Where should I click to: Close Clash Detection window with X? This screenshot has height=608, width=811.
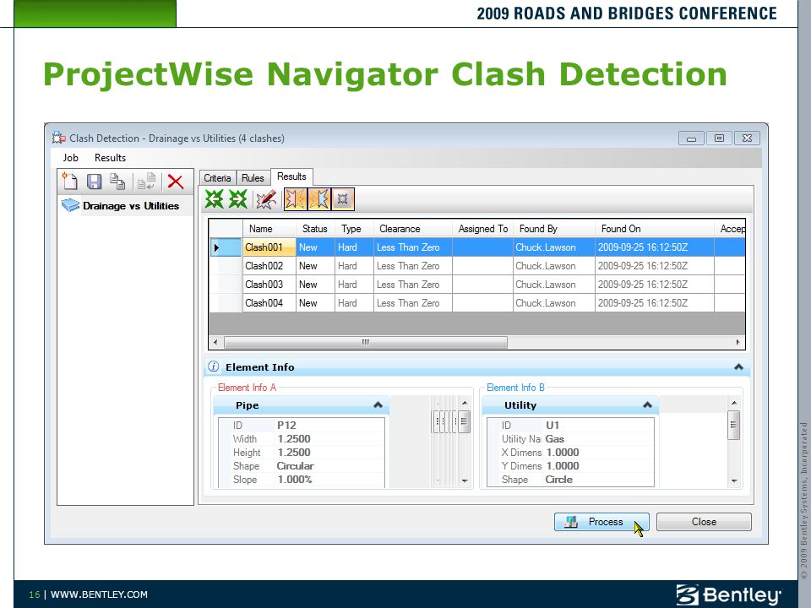747,138
